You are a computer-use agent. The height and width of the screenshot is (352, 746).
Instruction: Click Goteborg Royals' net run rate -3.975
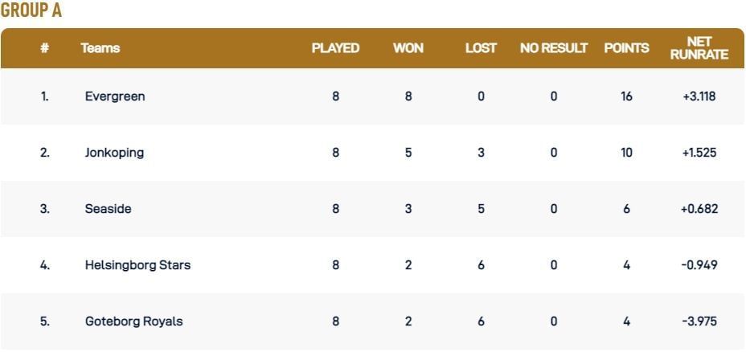coord(699,321)
